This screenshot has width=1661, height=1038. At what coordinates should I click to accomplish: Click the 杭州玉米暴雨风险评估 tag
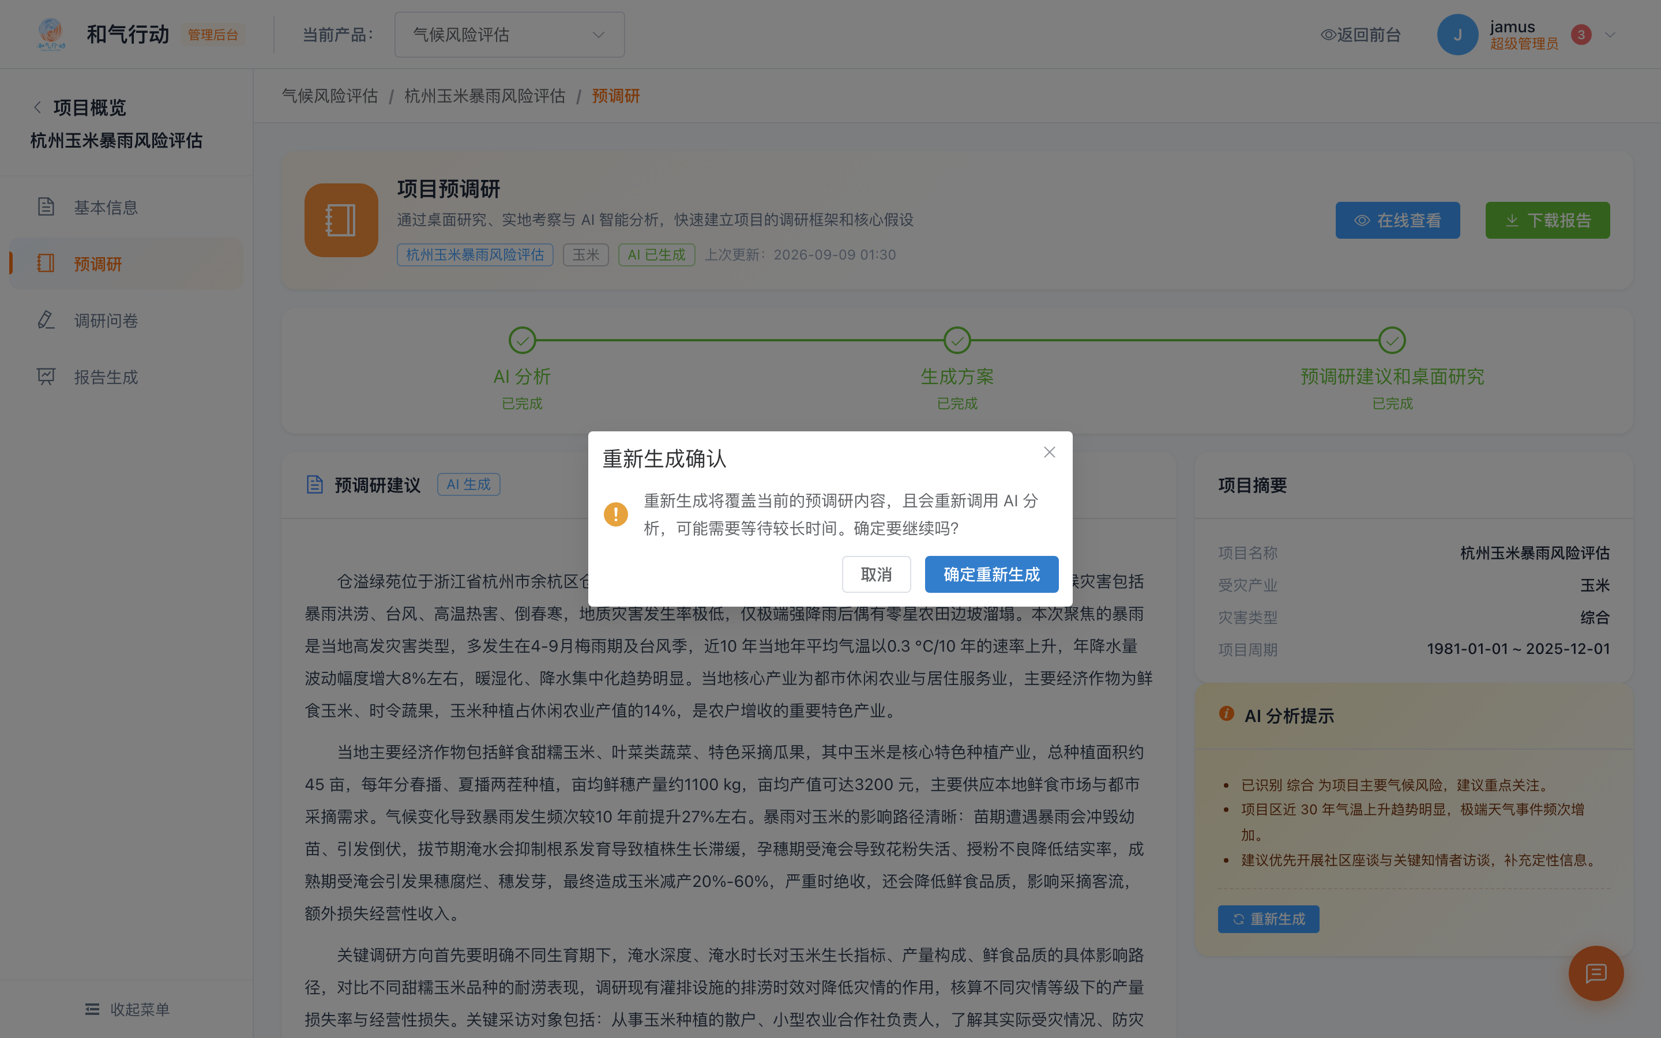[x=475, y=255]
